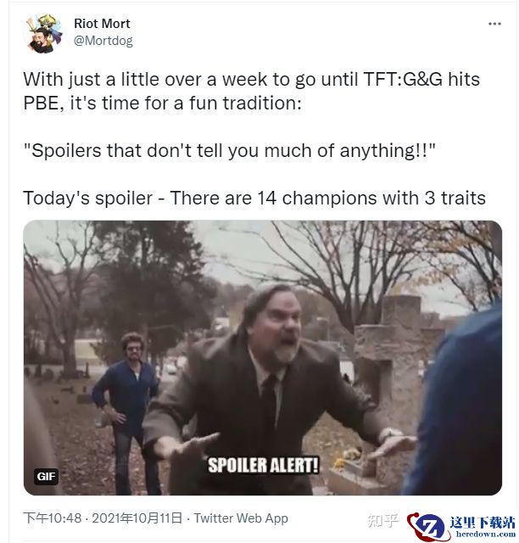
Task: Click the GIF badge on the media
Action: coord(46,477)
